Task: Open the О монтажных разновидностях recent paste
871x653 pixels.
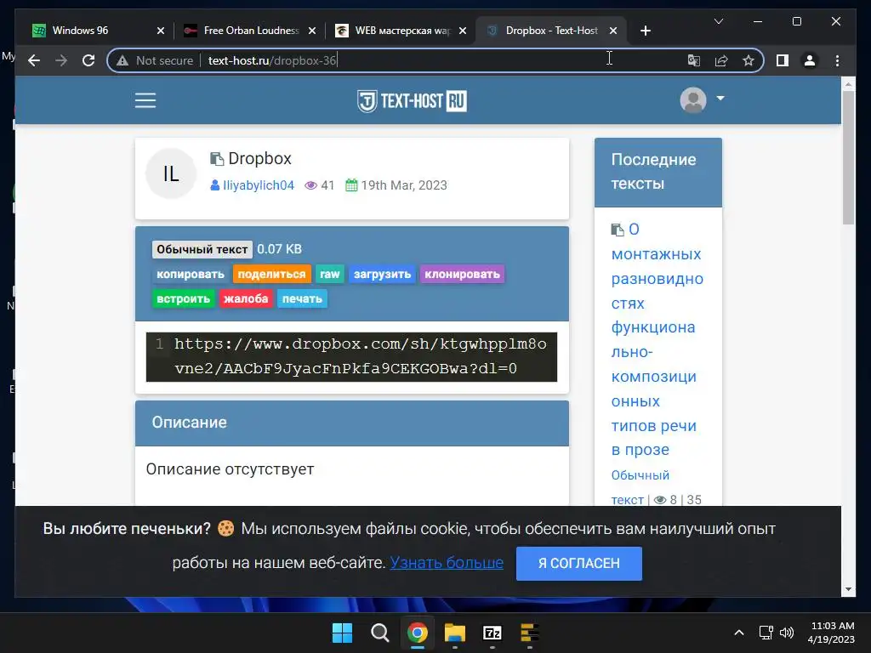Action: coord(658,340)
